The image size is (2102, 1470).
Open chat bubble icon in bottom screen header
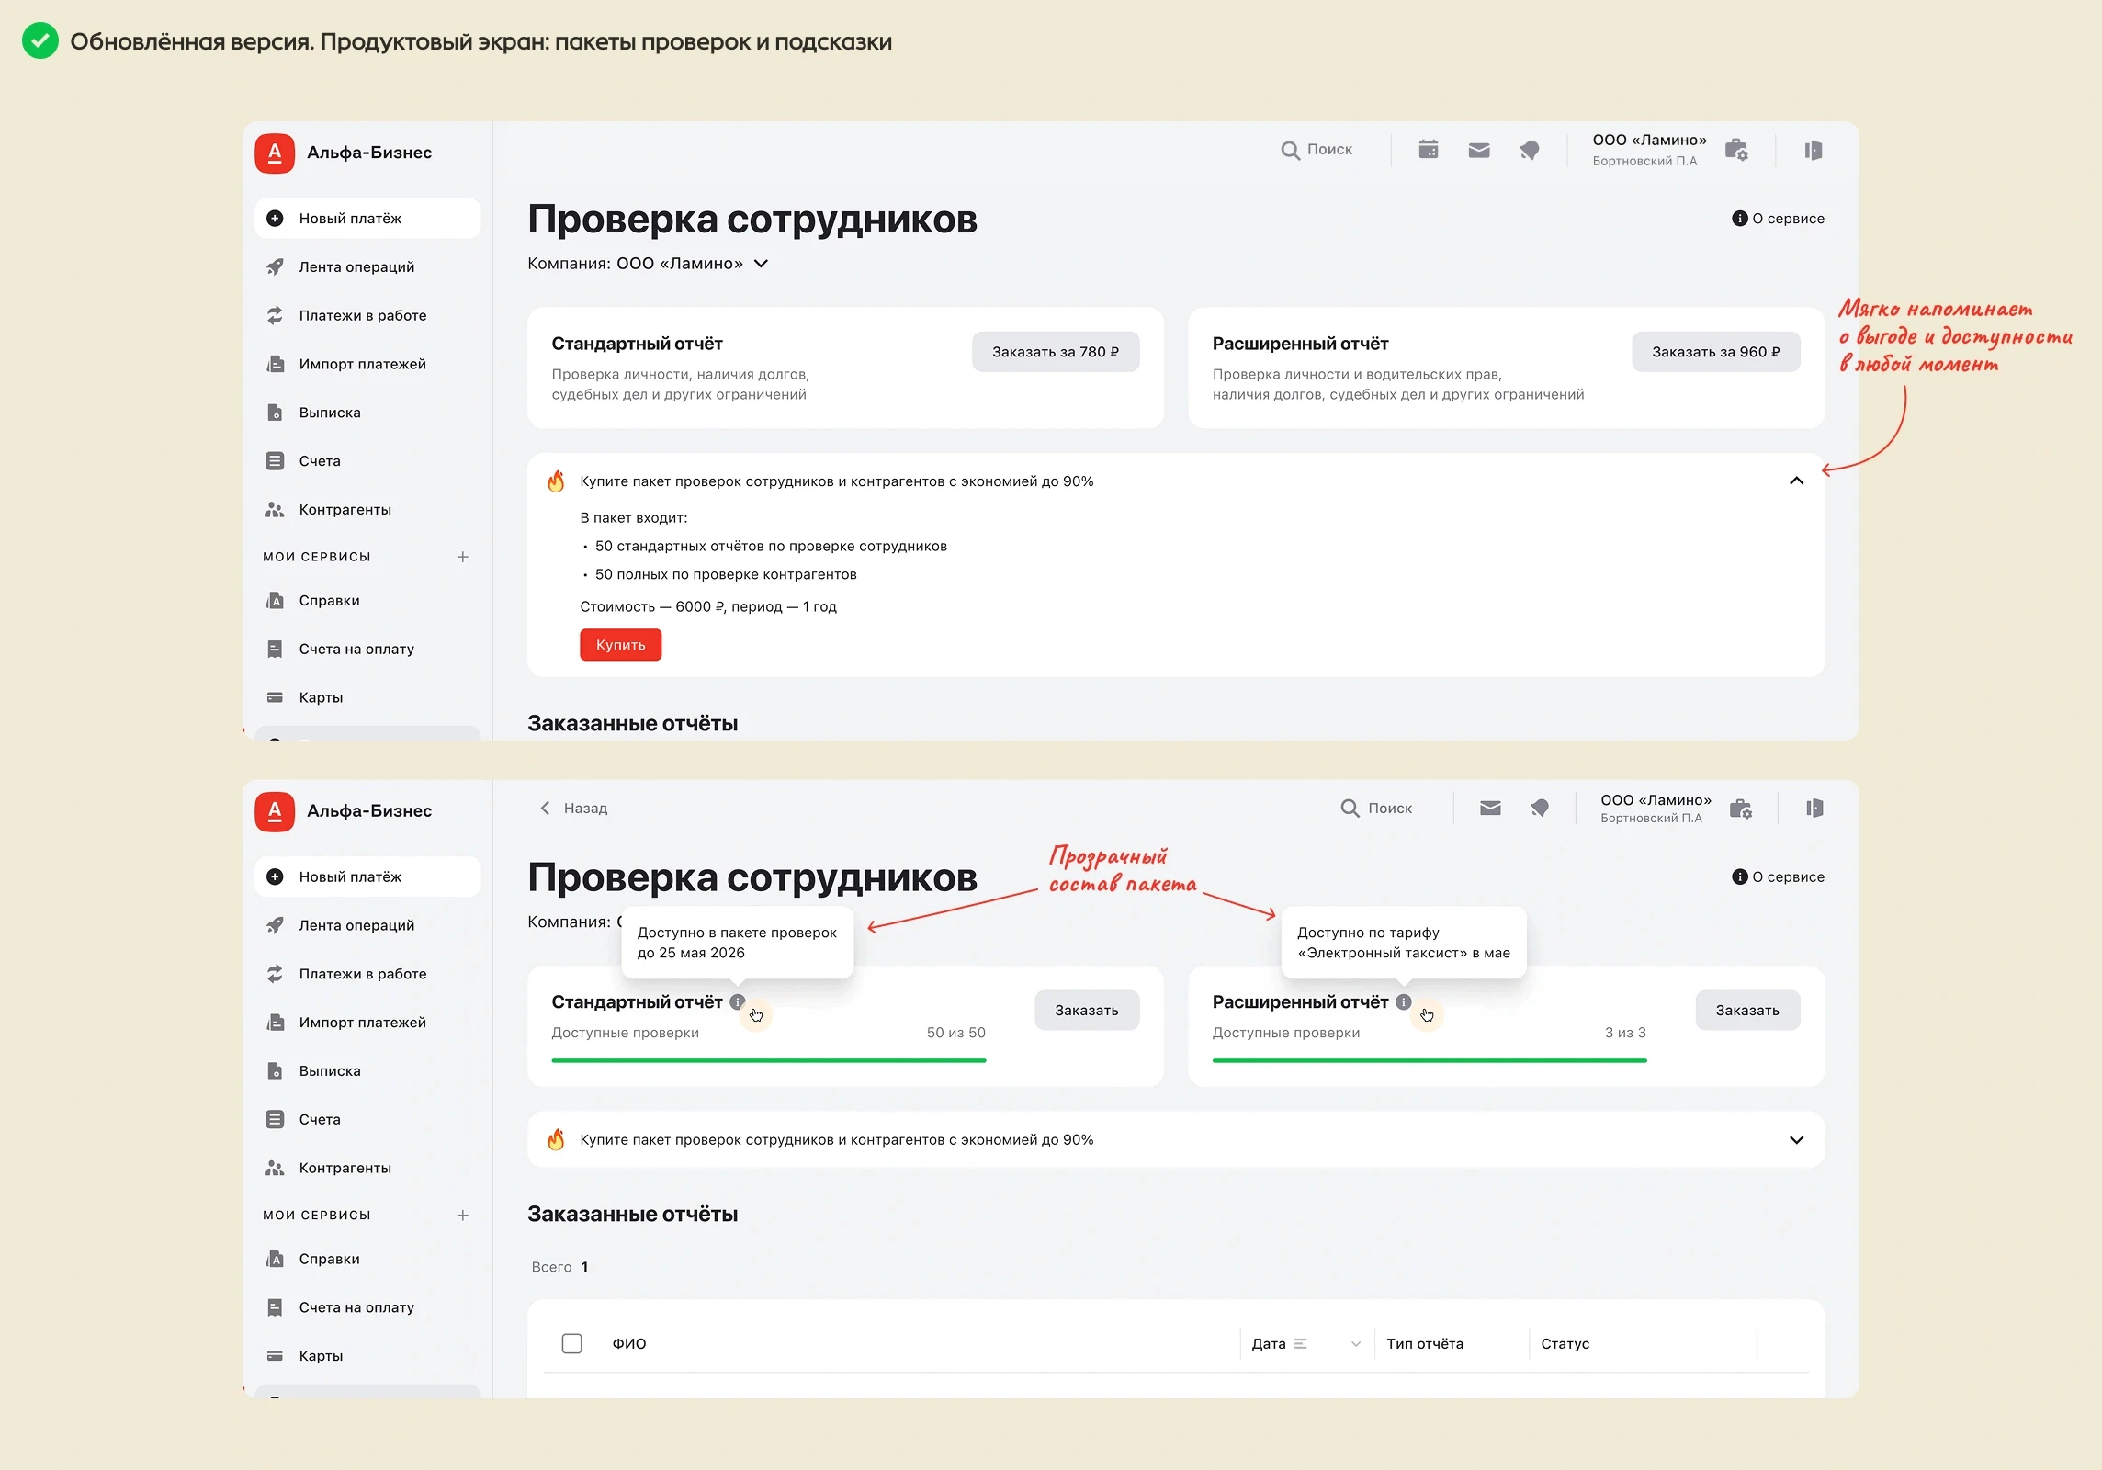click(x=1541, y=808)
